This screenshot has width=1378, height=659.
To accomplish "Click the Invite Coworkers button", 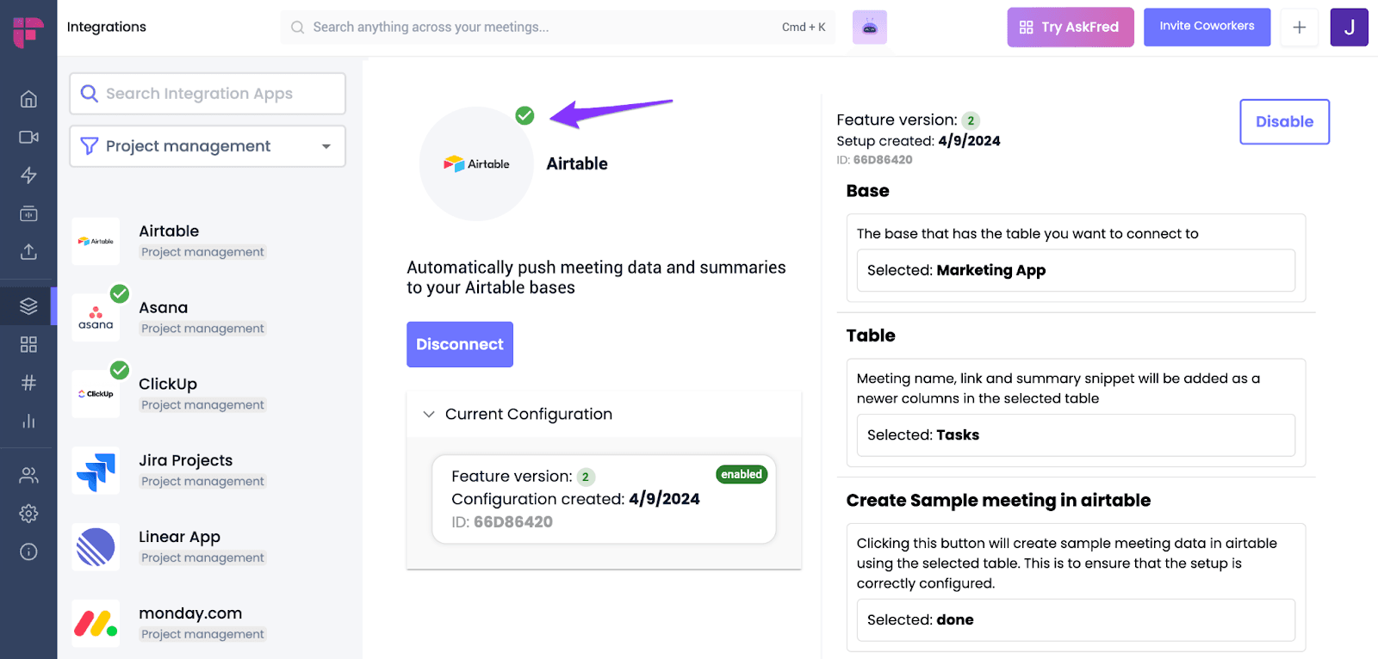I will click(1207, 27).
